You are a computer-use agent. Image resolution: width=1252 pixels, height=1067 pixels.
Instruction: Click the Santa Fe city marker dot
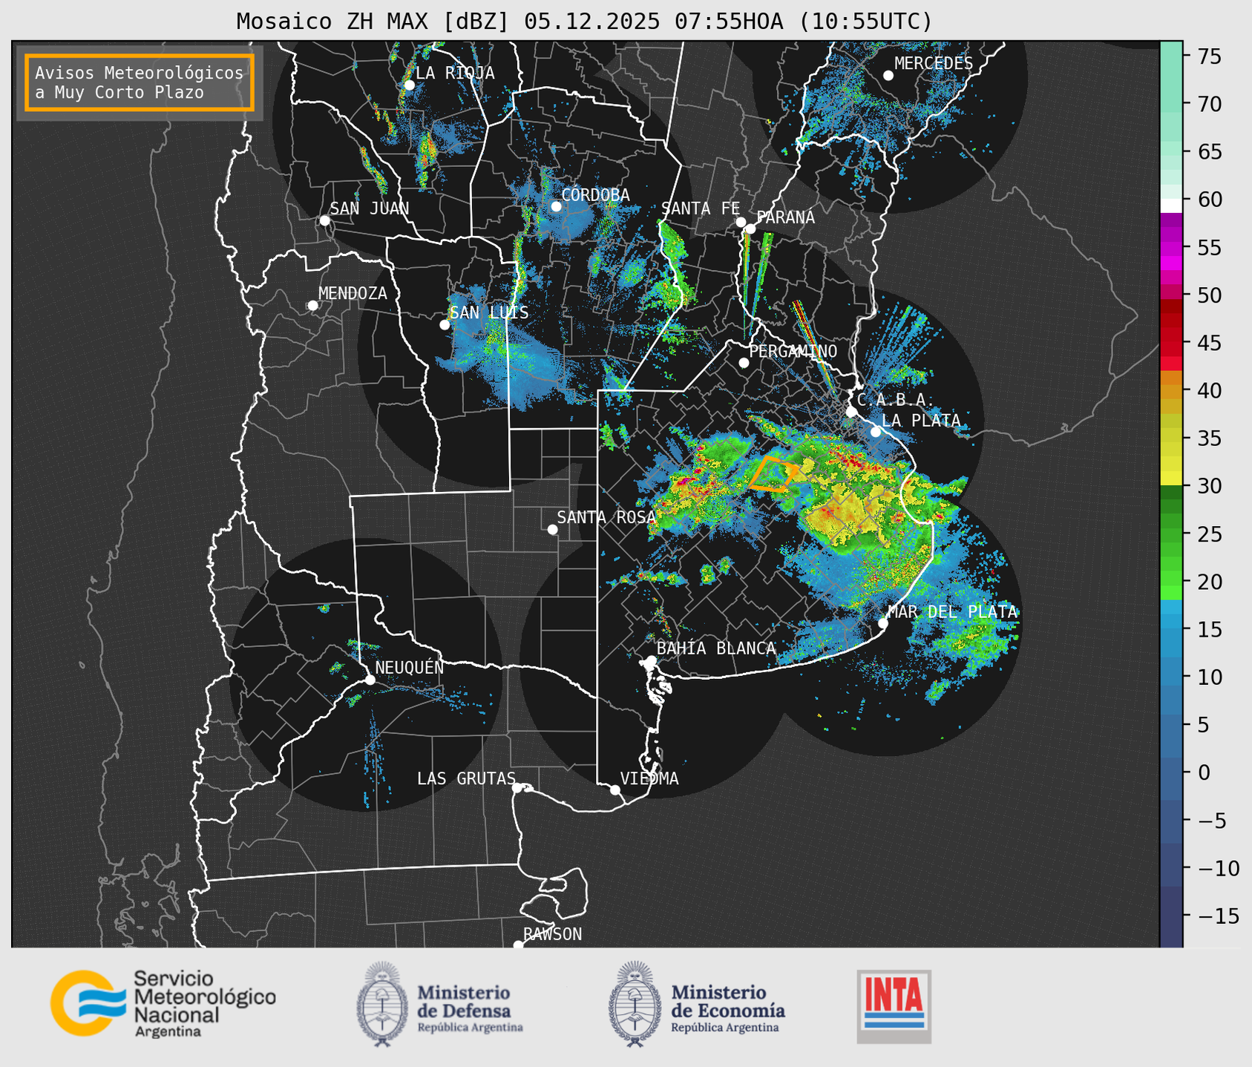click(x=741, y=222)
